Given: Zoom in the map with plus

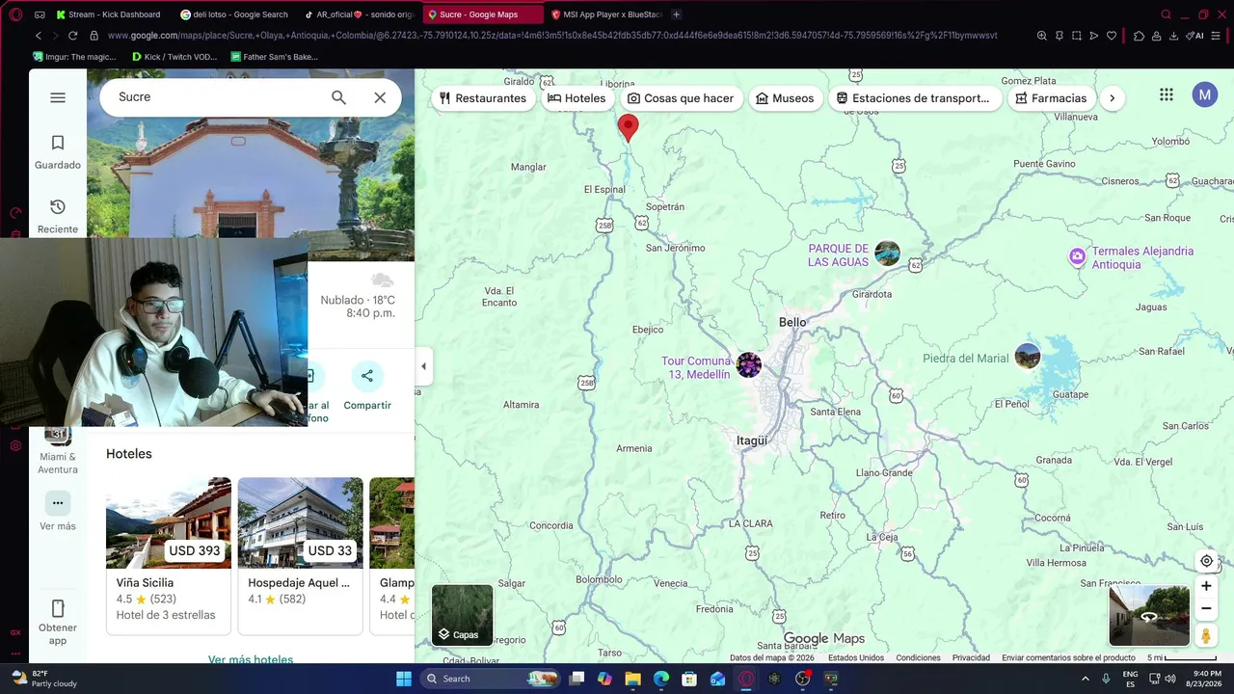Looking at the screenshot, I should point(1206,586).
